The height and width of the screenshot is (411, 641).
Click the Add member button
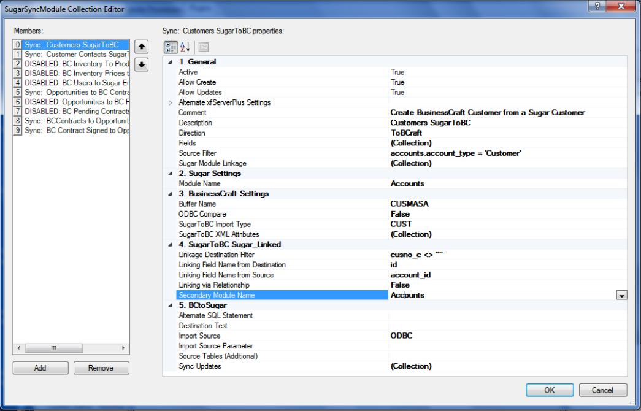pyautogui.click(x=40, y=368)
